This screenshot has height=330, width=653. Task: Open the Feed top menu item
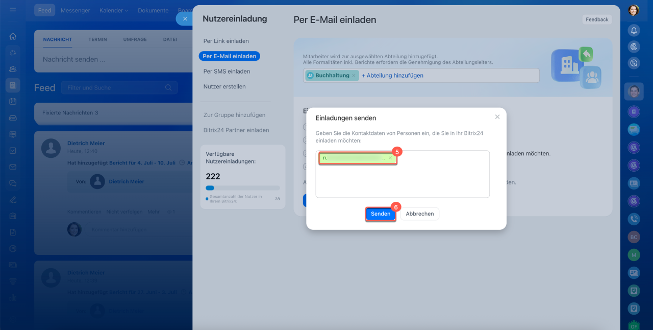pos(45,10)
